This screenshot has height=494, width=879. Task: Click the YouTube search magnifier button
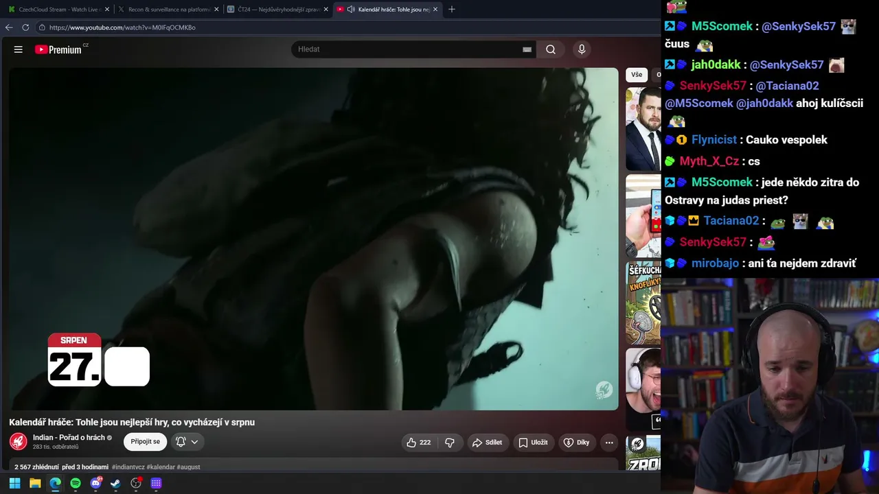pos(551,49)
